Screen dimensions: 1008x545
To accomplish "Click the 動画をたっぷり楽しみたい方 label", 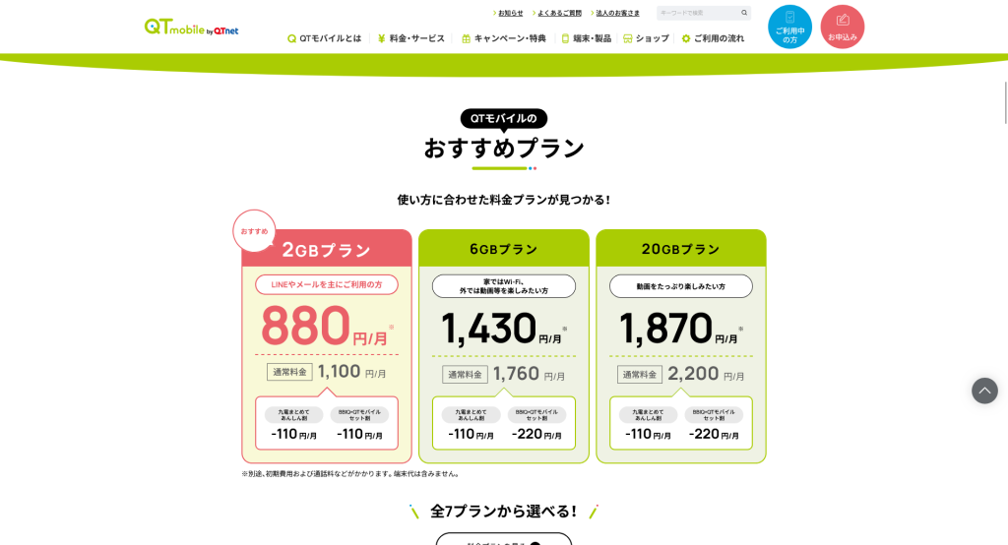I will (x=681, y=286).
